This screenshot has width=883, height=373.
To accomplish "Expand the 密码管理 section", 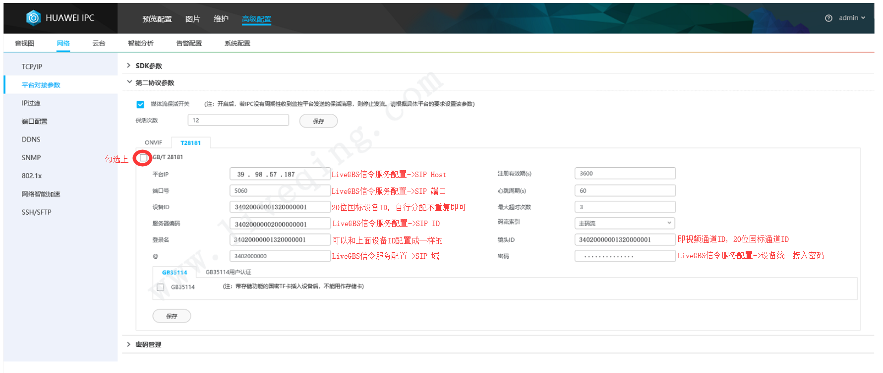I will (148, 345).
